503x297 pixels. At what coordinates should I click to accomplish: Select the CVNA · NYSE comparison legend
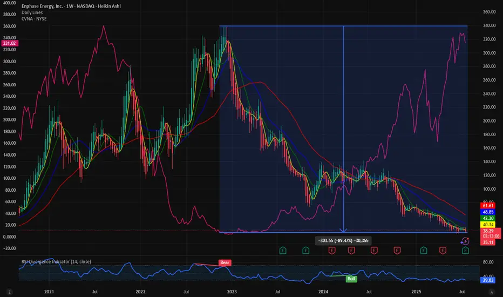[x=34, y=19]
